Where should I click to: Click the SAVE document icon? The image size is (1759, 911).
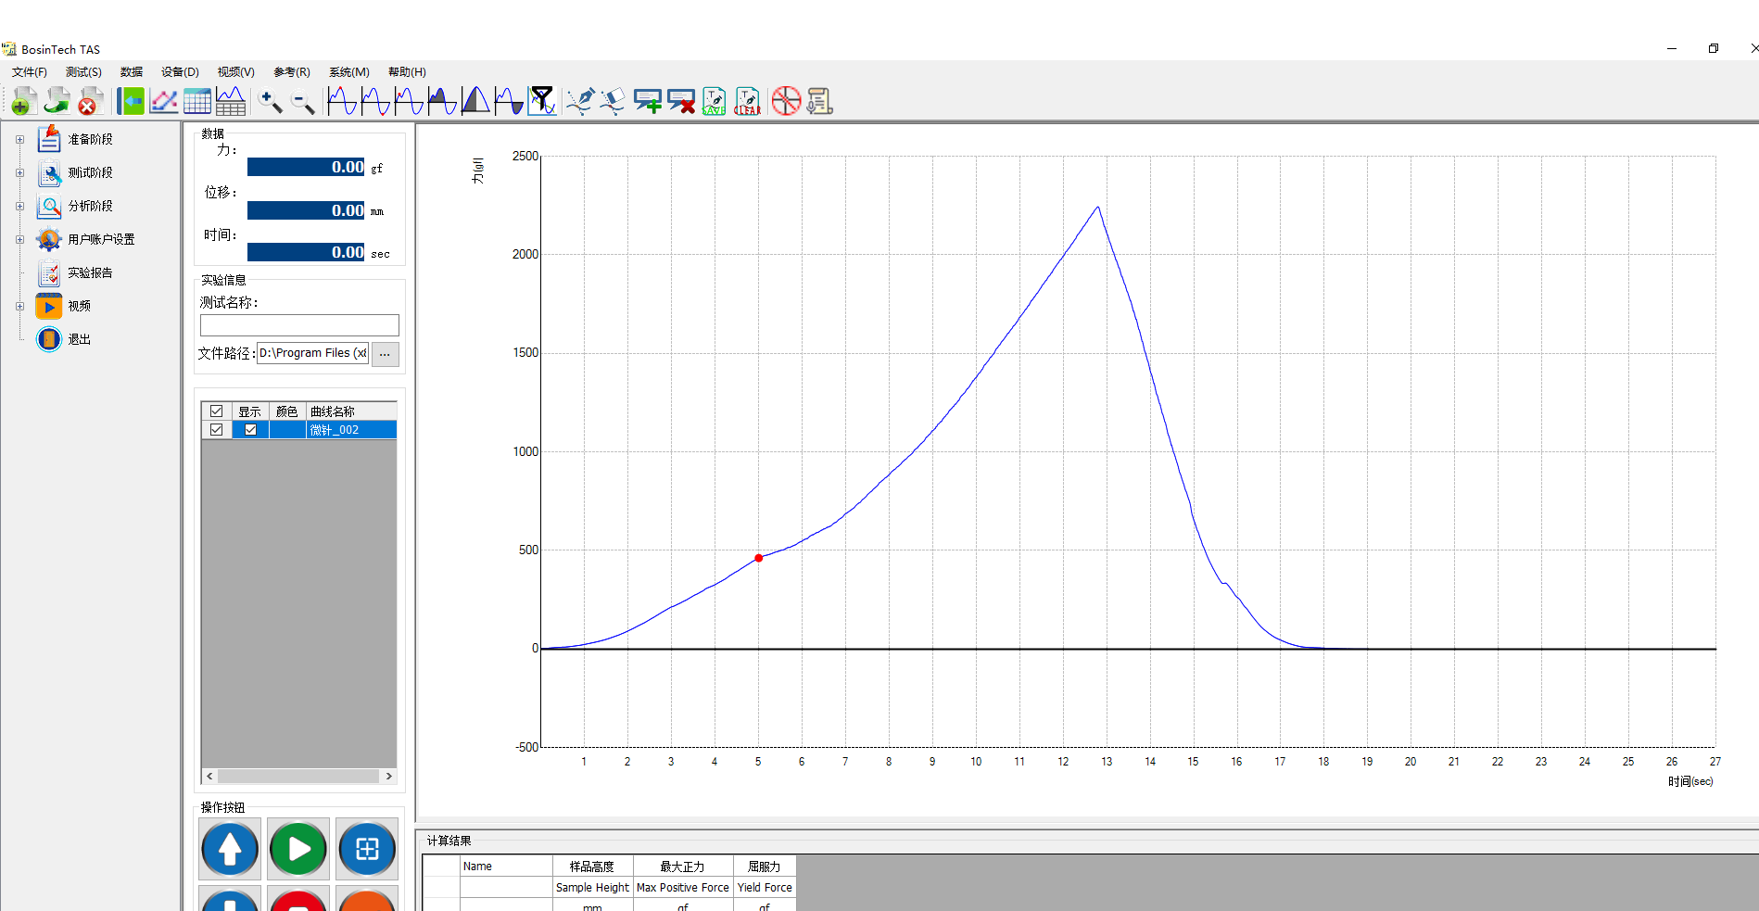point(714,101)
